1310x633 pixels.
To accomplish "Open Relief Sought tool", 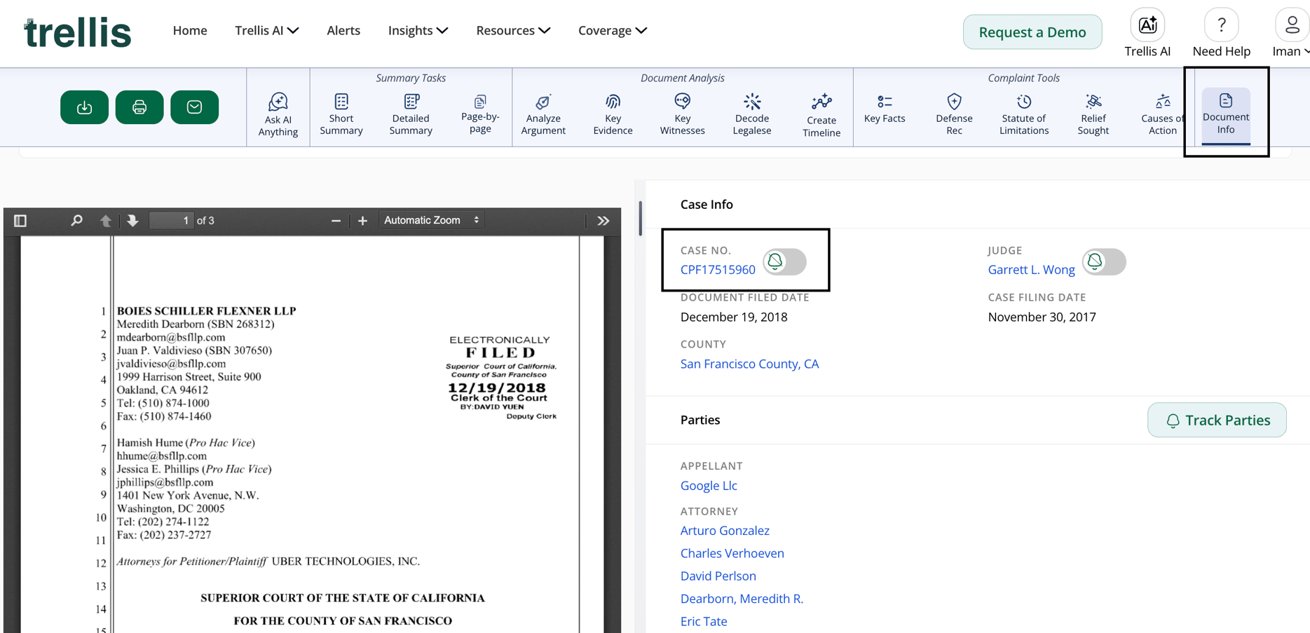I will click(x=1093, y=114).
